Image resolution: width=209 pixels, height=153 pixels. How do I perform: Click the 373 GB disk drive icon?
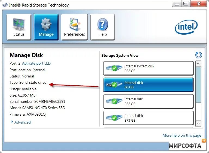[114, 118]
